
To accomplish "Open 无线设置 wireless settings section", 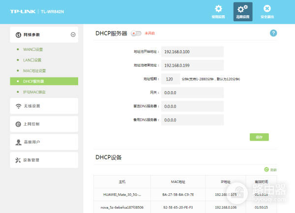I will pyautogui.click(x=44, y=106).
